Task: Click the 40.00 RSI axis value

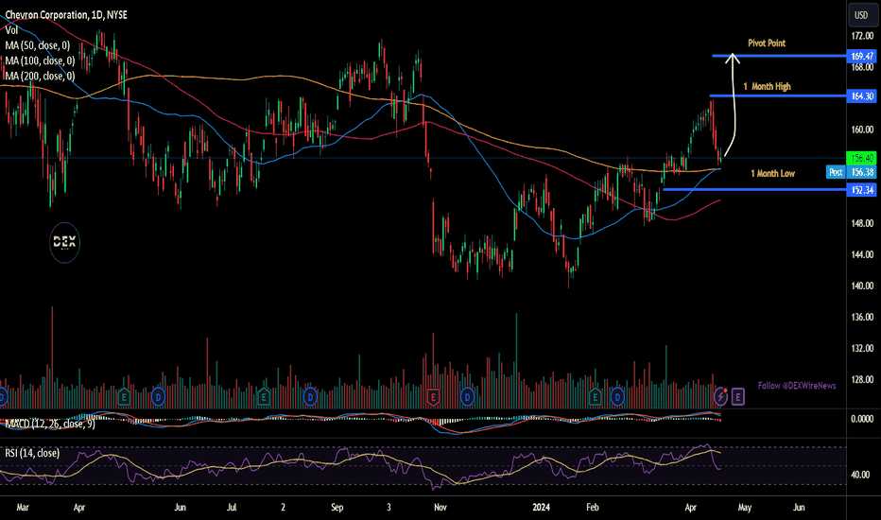Action: click(x=862, y=475)
